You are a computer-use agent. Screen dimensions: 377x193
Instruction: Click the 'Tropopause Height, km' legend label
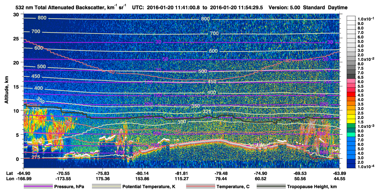pyautogui.click(x=312, y=187)
